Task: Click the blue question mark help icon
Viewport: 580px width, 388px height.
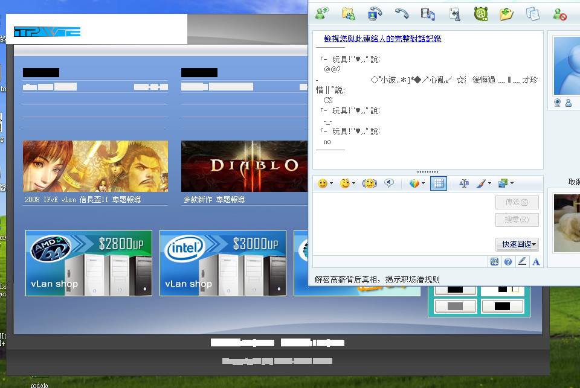Action: [508, 262]
